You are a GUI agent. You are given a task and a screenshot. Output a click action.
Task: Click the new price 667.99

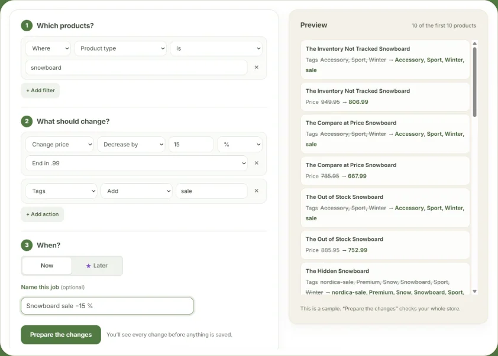357,177
